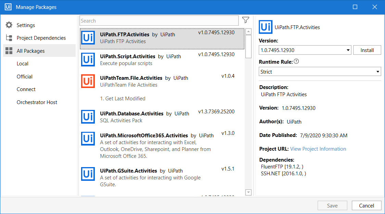Click the UiPath.Database.Activities package icon
Viewport: 385px width, 214px height.
(x=88, y=117)
